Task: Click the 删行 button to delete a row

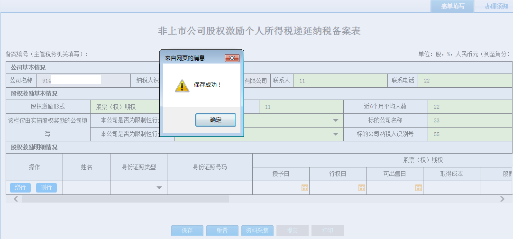Action: (x=46, y=188)
